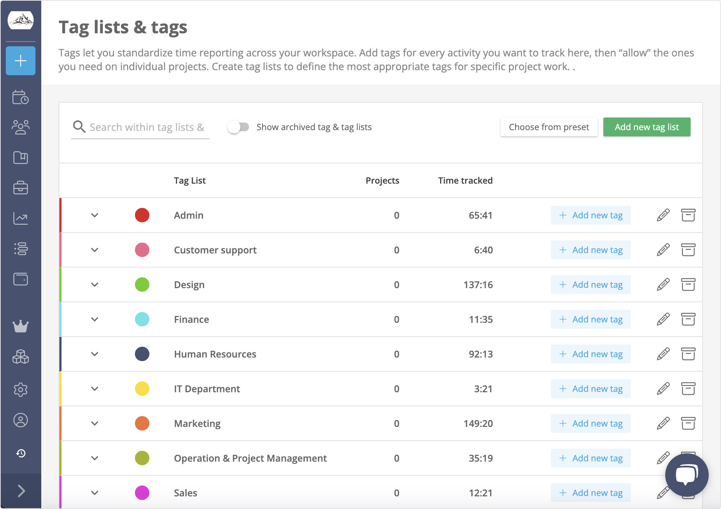Choose from preset tag lists
Viewport: 721px width, 509px height.
549,127
